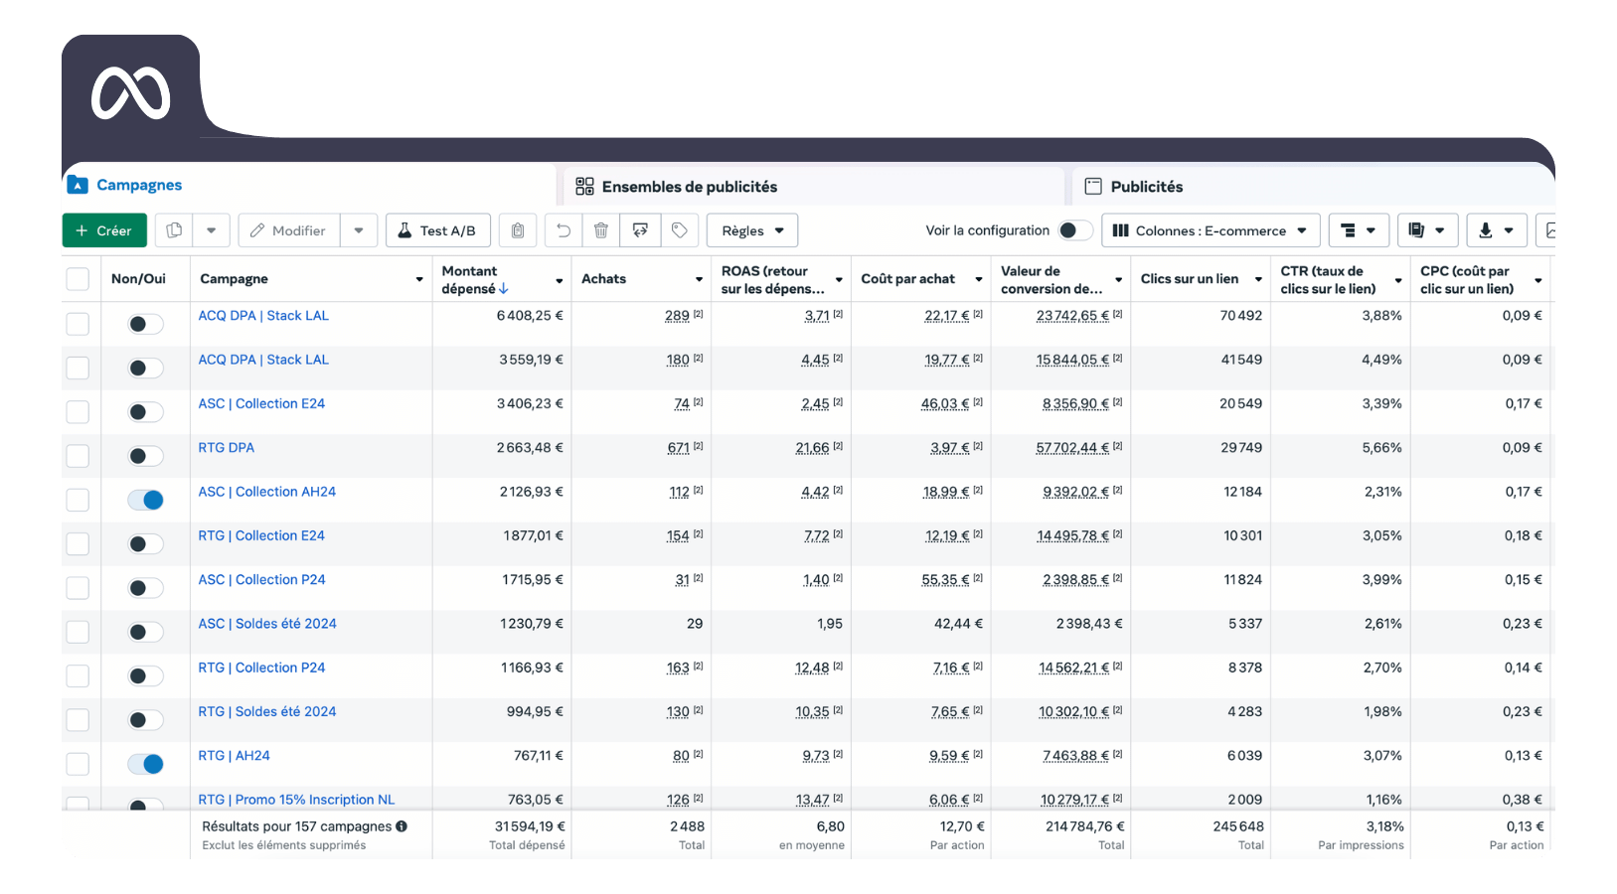The height and width of the screenshot is (894, 1617).
Task: Click the duplicate campaign icon
Action: point(174,230)
